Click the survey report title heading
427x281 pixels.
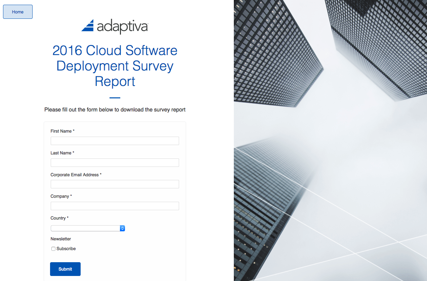click(115, 66)
